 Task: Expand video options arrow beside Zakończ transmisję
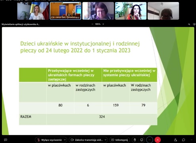pos(106,140)
